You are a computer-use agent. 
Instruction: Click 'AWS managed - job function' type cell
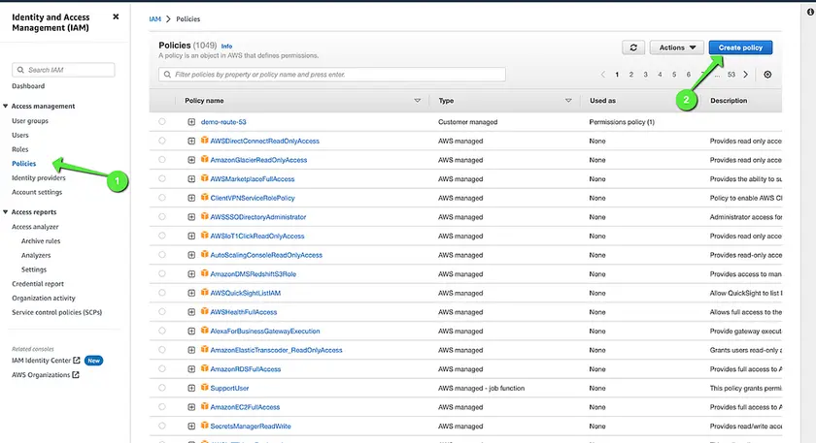pyautogui.click(x=481, y=388)
